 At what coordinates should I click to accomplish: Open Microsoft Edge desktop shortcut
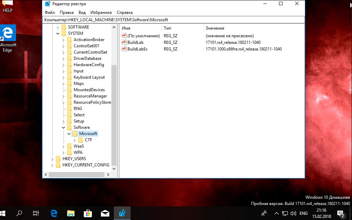coord(8,38)
